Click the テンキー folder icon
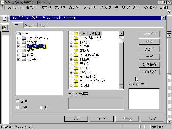This screenshot has height=129, width=172. pyautogui.click(x=24, y=59)
